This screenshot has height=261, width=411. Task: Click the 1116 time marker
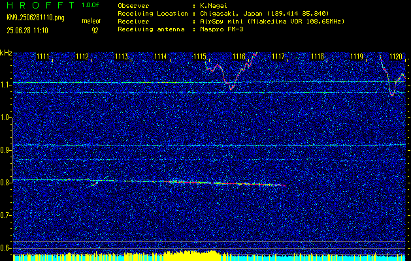click(239, 56)
